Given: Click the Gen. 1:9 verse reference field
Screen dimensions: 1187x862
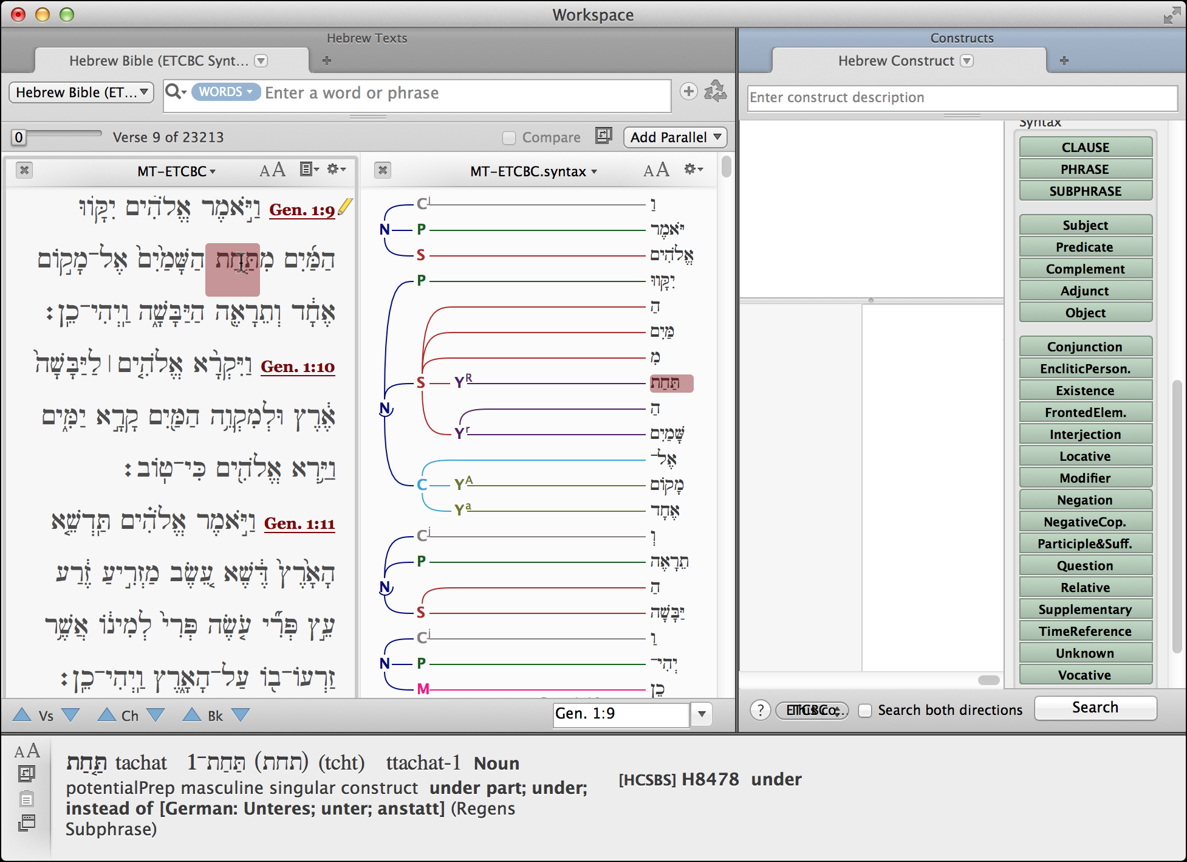Looking at the screenshot, I should (x=621, y=714).
